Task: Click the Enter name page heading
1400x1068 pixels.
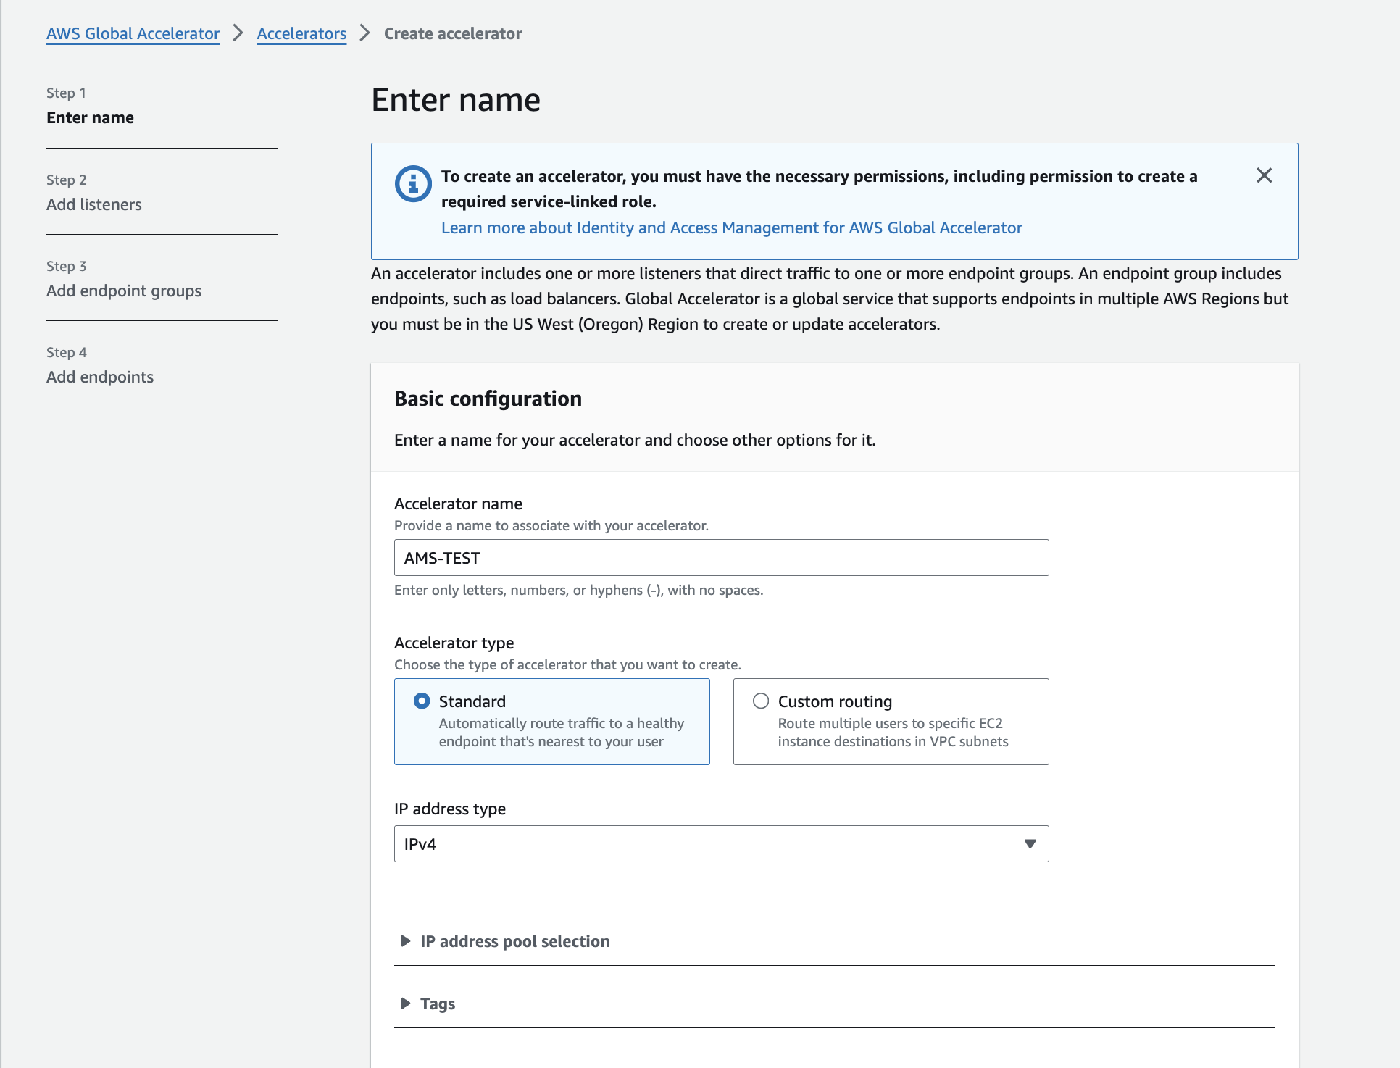Action: 456,100
